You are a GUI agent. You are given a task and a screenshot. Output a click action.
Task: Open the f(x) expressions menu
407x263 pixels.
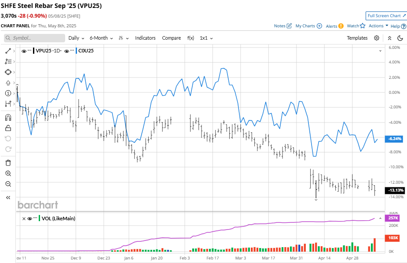click(x=191, y=38)
